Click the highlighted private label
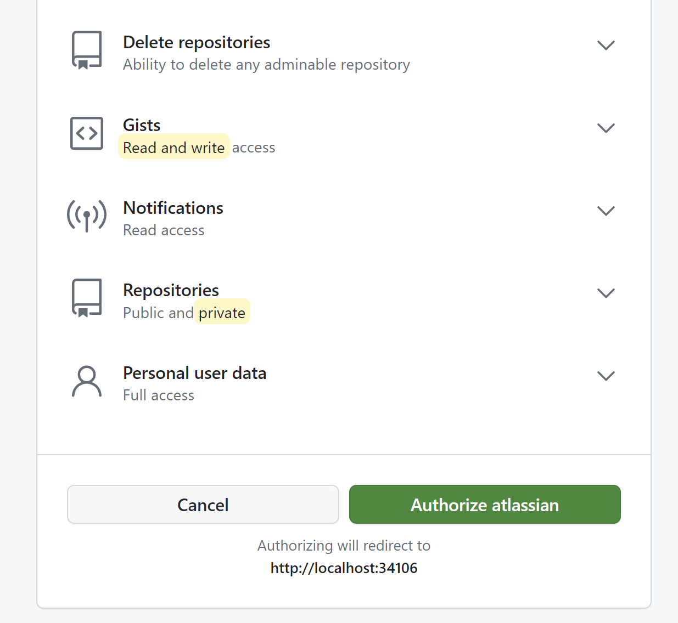The width and height of the screenshot is (678, 623). coord(222,312)
